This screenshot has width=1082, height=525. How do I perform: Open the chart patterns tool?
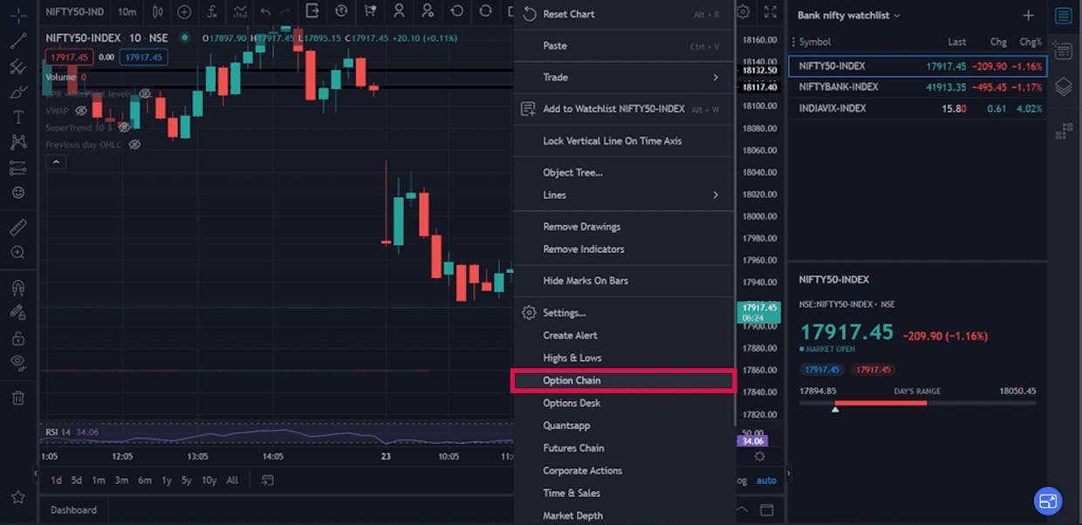coord(17,142)
